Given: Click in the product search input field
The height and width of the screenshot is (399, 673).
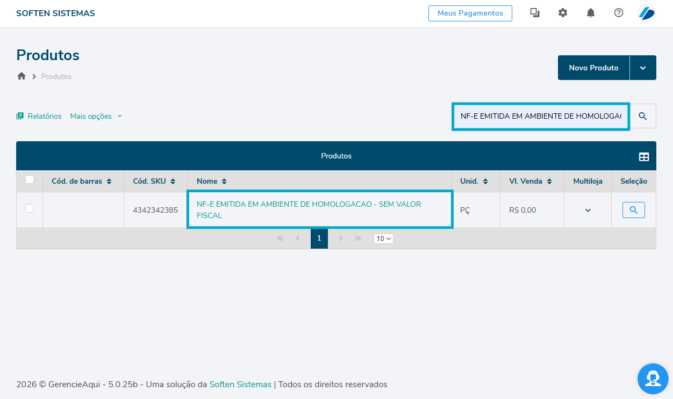Looking at the screenshot, I should coord(540,116).
